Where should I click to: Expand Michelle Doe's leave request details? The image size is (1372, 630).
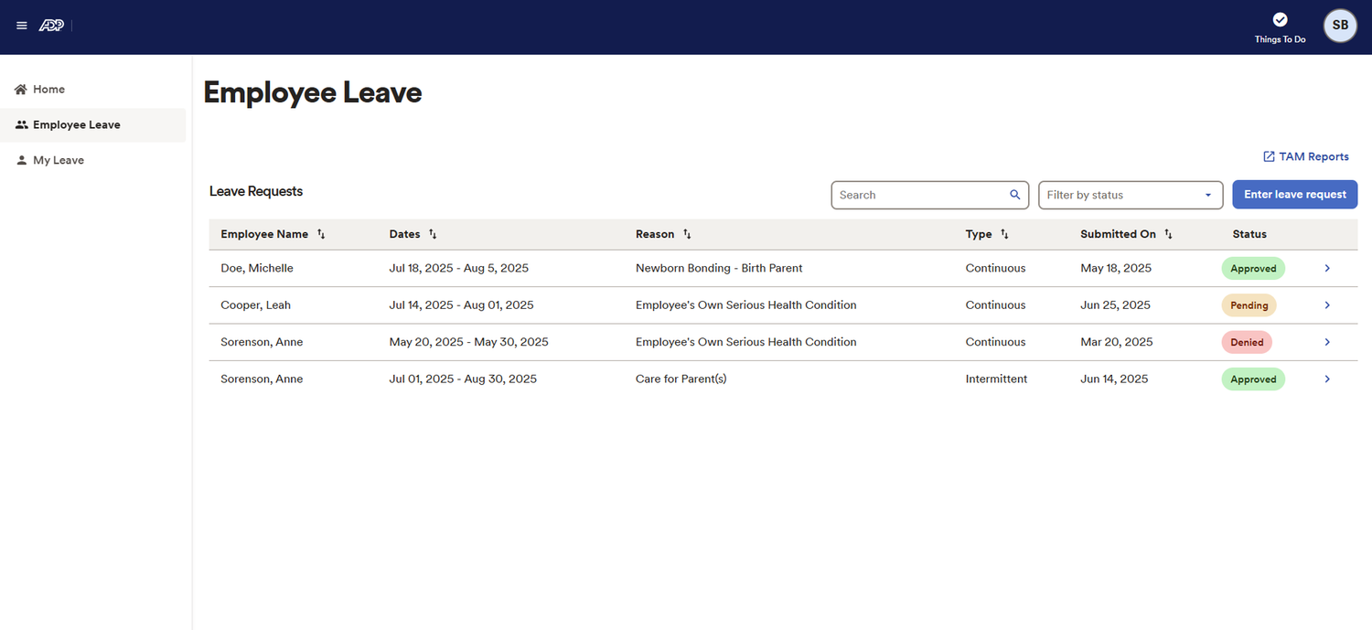click(1327, 268)
